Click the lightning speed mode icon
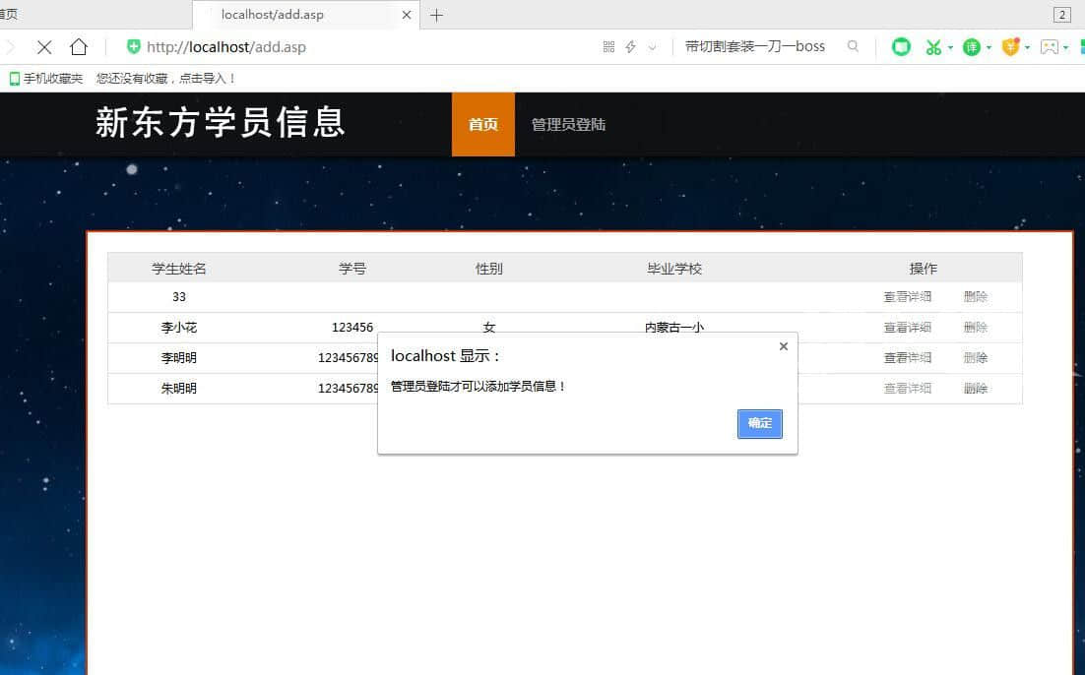Image resolution: width=1085 pixels, height=675 pixels. coord(631,46)
